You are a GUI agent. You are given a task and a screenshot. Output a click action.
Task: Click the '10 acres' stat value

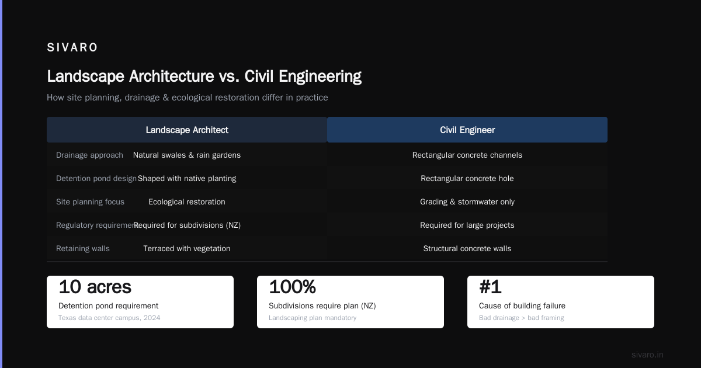[95, 287]
